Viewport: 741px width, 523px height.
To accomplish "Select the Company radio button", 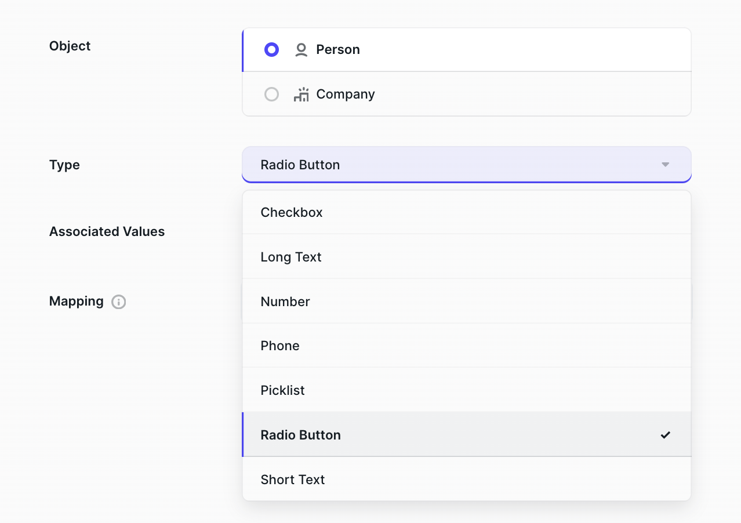I will [x=271, y=95].
